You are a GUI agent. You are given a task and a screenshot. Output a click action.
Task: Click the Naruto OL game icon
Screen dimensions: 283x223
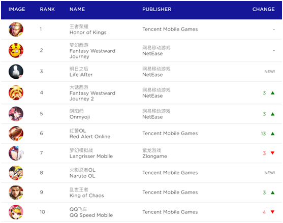coord(16,173)
